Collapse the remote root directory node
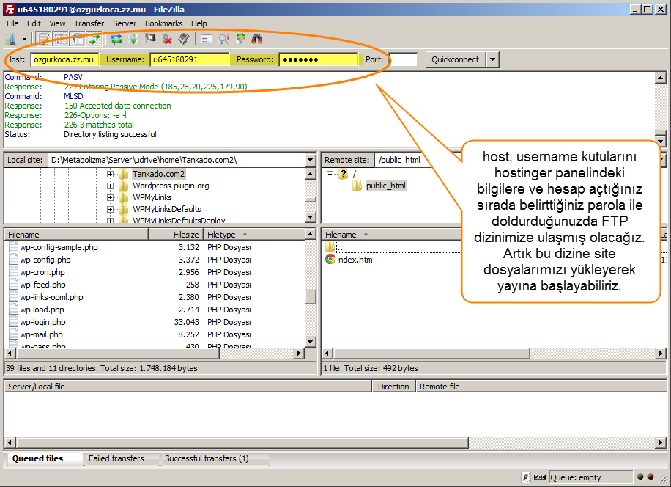Viewport: 671px width, 487px height. (330, 174)
